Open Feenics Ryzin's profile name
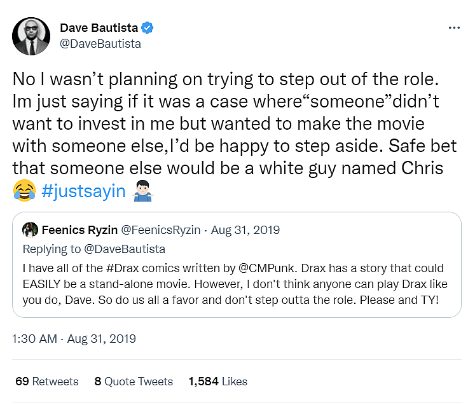Screen dimensions: 475x405 [79, 230]
